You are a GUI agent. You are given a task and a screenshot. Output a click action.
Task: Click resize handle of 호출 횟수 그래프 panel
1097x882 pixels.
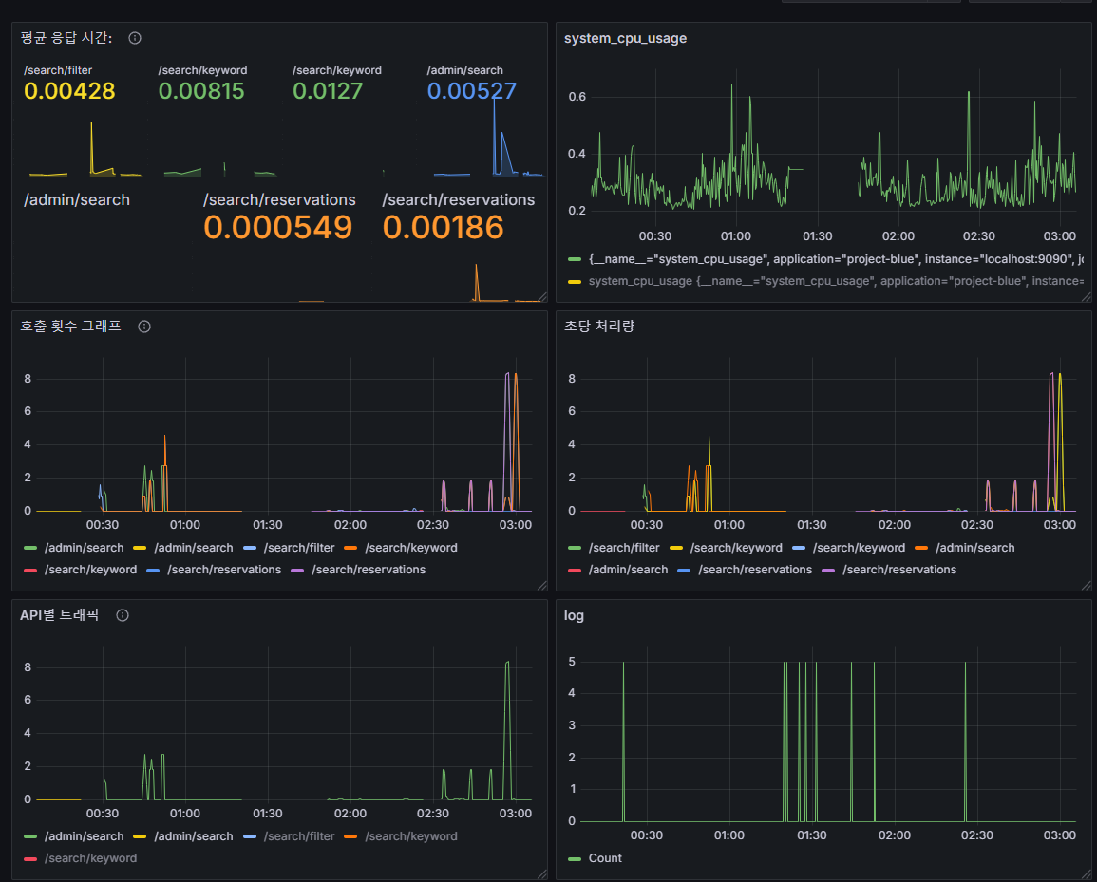(x=542, y=586)
